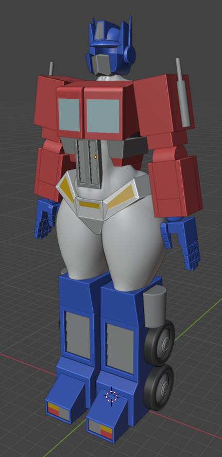The height and width of the screenshot is (457, 222).
Task: Select the short gray smokestack behind the shoulder
Action: pyautogui.click(x=52, y=69)
